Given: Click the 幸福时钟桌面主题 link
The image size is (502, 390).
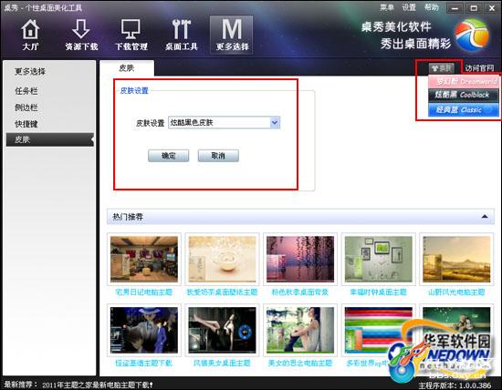Looking at the screenshot, I should pos(379,292).
